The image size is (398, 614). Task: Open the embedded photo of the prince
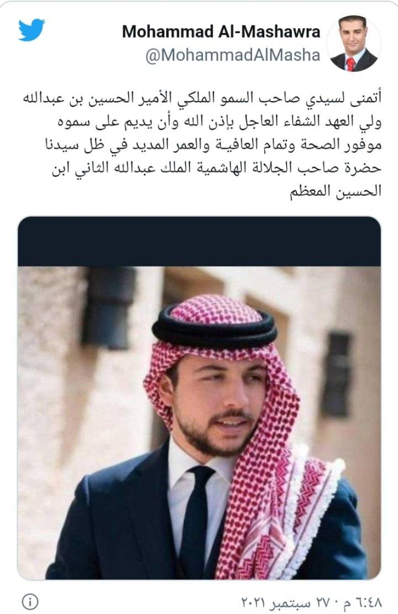pos(199,423)
